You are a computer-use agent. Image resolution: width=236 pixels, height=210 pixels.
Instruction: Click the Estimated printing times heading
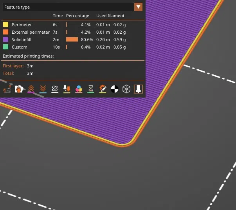(28, 56)
